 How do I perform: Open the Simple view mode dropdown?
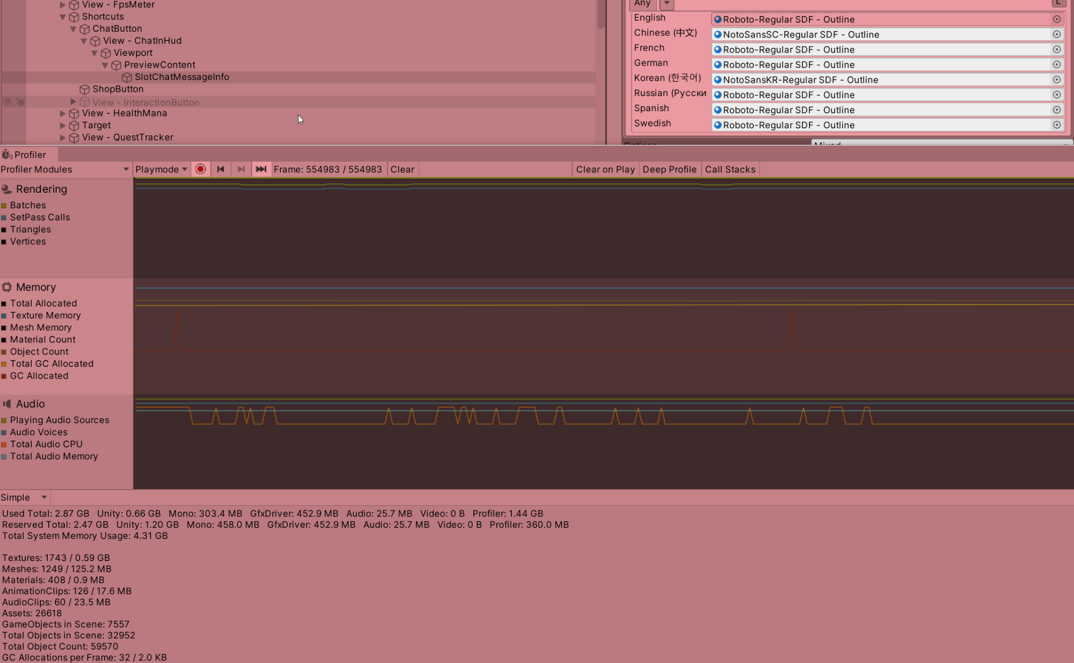pos(24,497)
